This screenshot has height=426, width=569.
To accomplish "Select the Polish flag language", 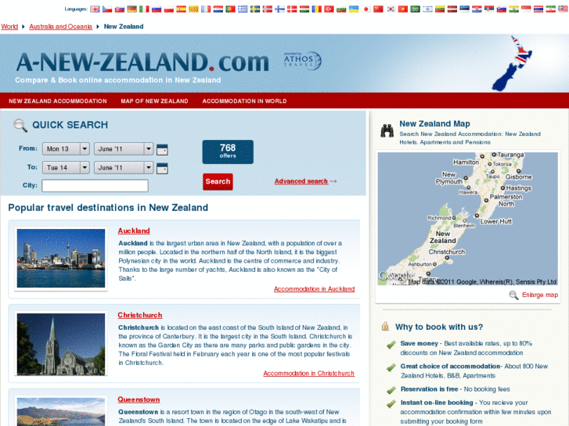I will click(169, 9).
